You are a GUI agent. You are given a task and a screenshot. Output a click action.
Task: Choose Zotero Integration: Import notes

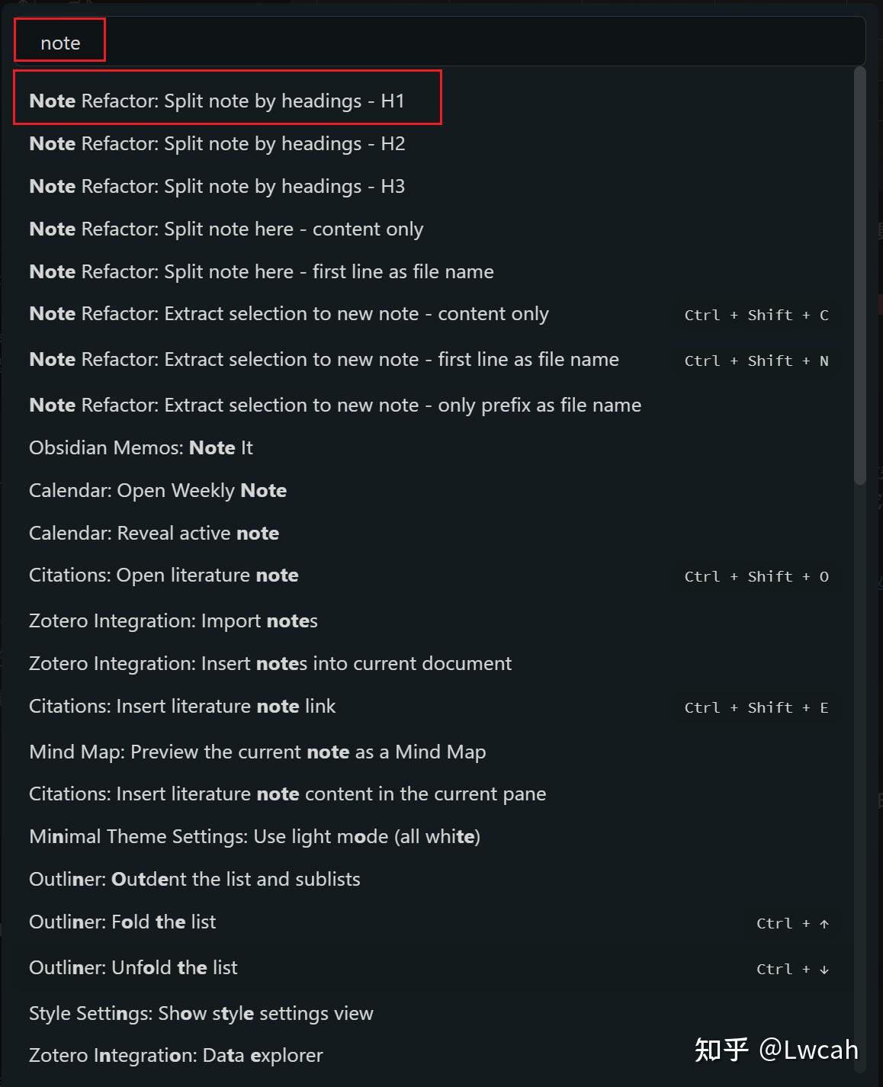coord(435,620)
